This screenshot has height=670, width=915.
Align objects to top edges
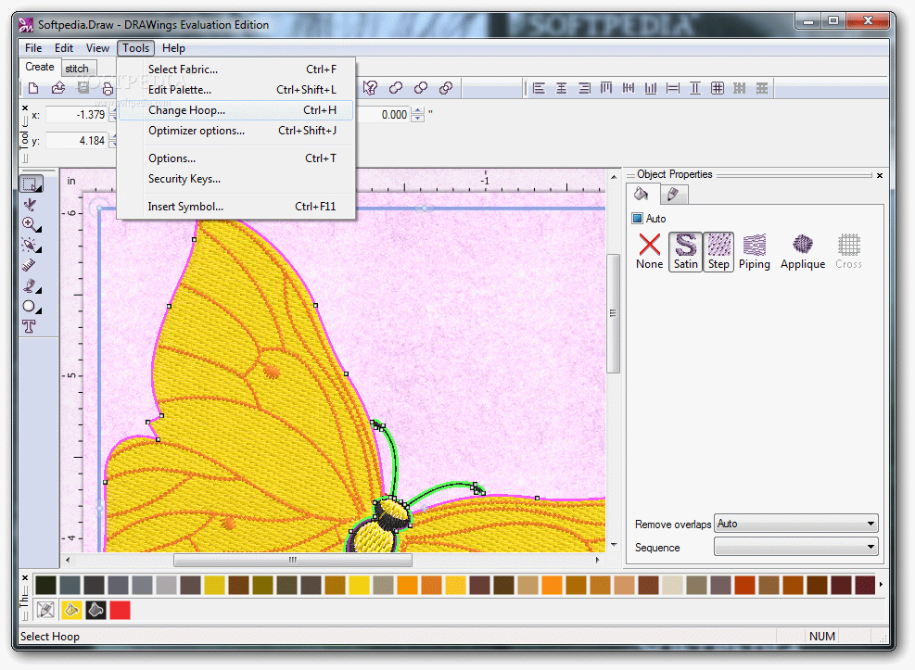click(606, 88)
